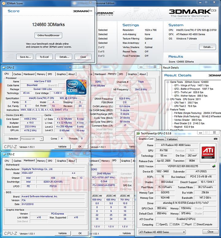Switch to Caches tab in top CPU-Z
The image size is (221, 238).
(x=17, y=74)
